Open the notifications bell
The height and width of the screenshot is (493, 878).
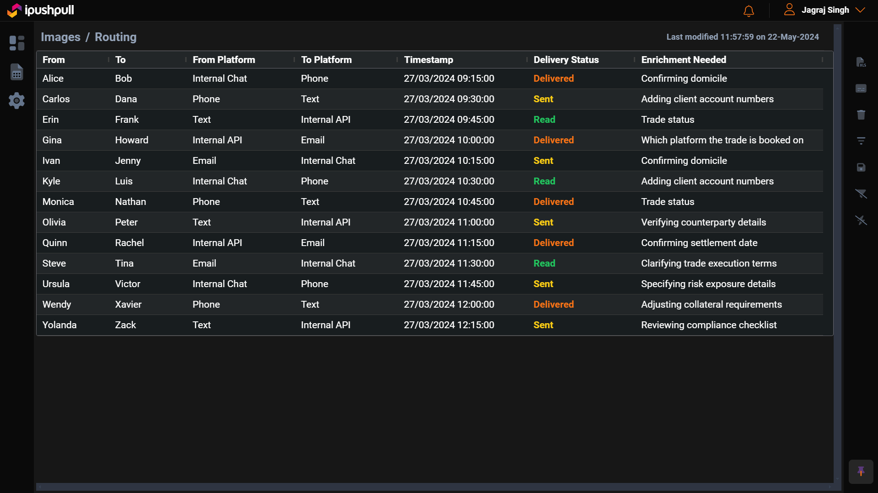(x=749, y=10)
